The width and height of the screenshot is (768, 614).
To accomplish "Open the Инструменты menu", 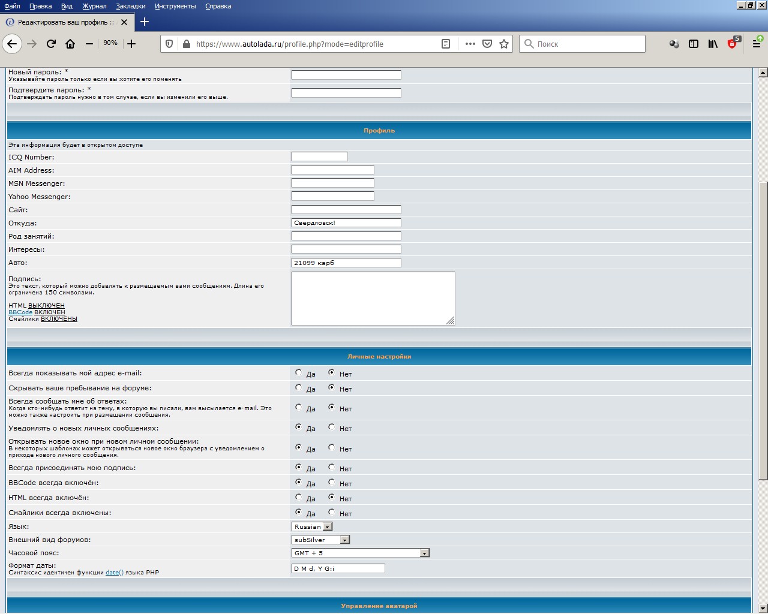I will pos(175,6).
